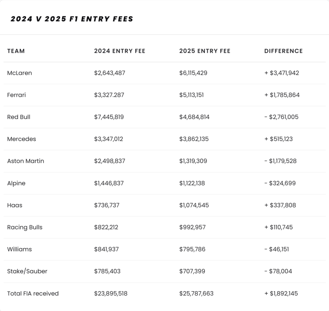The height and width of the screenshot is (311, 329).
Task: Select the Mercedes difference + $515,123
Action: click(278, 139)
